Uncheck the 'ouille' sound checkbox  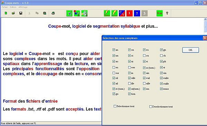point(161,83)
